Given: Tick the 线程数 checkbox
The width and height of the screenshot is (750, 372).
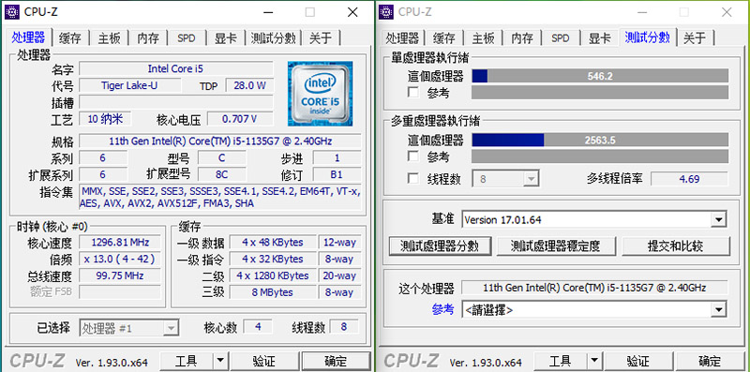Looking at the screenshot, I should tap(413, 178).
